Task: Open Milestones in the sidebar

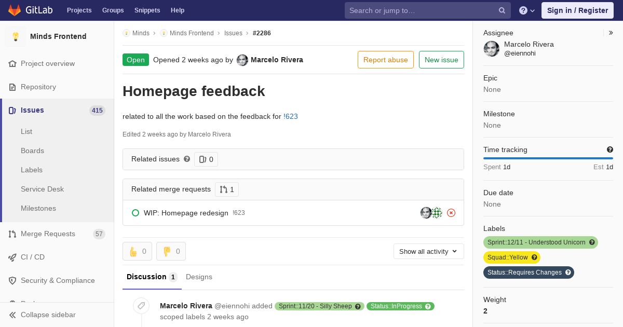Action: click(38, 208)
